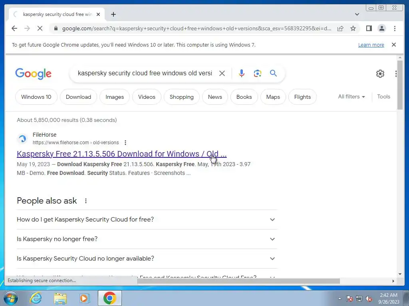Open the Chrome side panel
409x306 pixels.
[x=369, y=28]
